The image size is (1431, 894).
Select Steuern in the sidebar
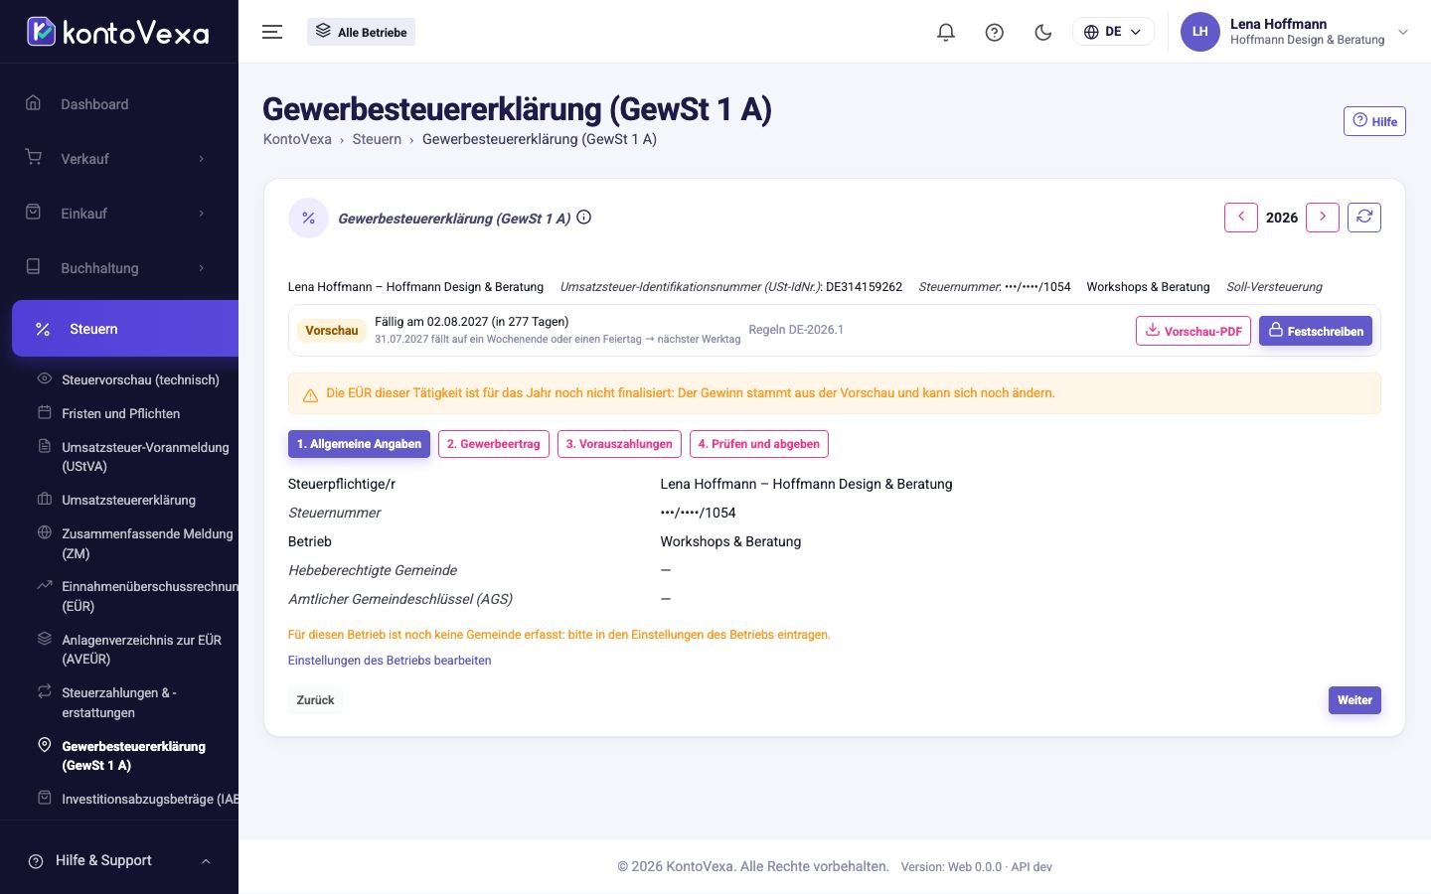pyautogui.click(x=125, y=329)
